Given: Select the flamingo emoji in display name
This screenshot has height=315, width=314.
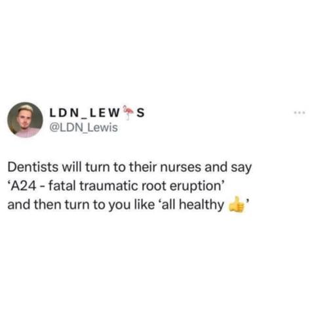Looking at the screenshot, I should (x=128, y=112).
